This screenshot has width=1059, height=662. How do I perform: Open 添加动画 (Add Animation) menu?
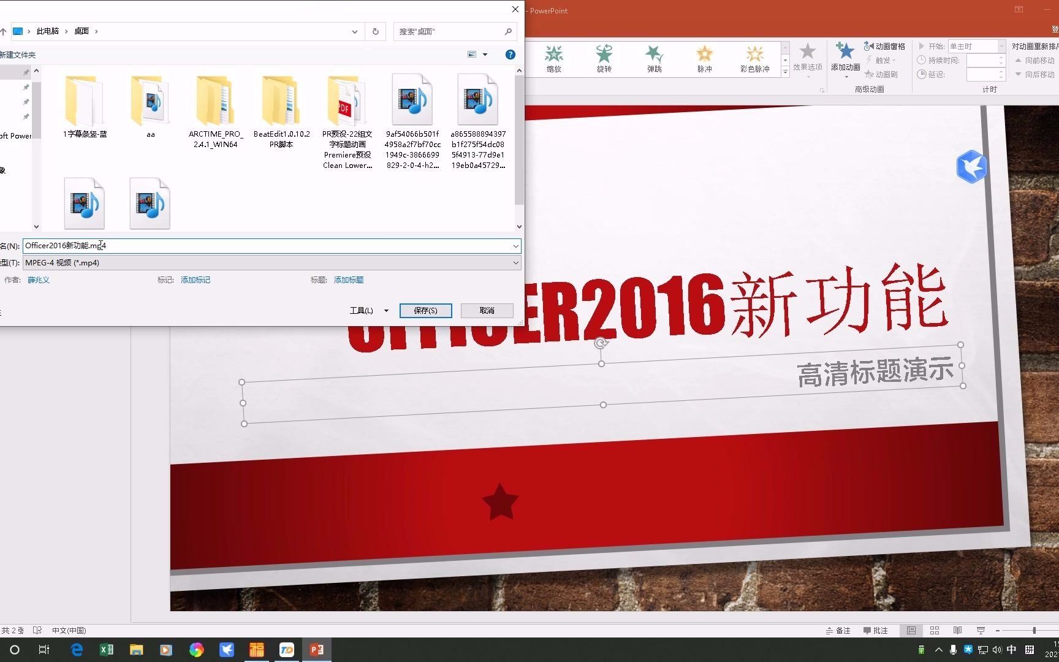[x=845, y=59]
